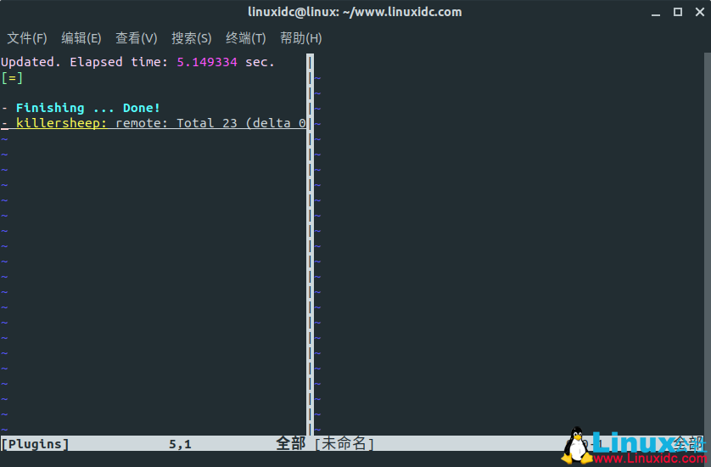Click the 全部 indicator next to 5,1
The height and width of the screenshot is (467, 711).
291,444
